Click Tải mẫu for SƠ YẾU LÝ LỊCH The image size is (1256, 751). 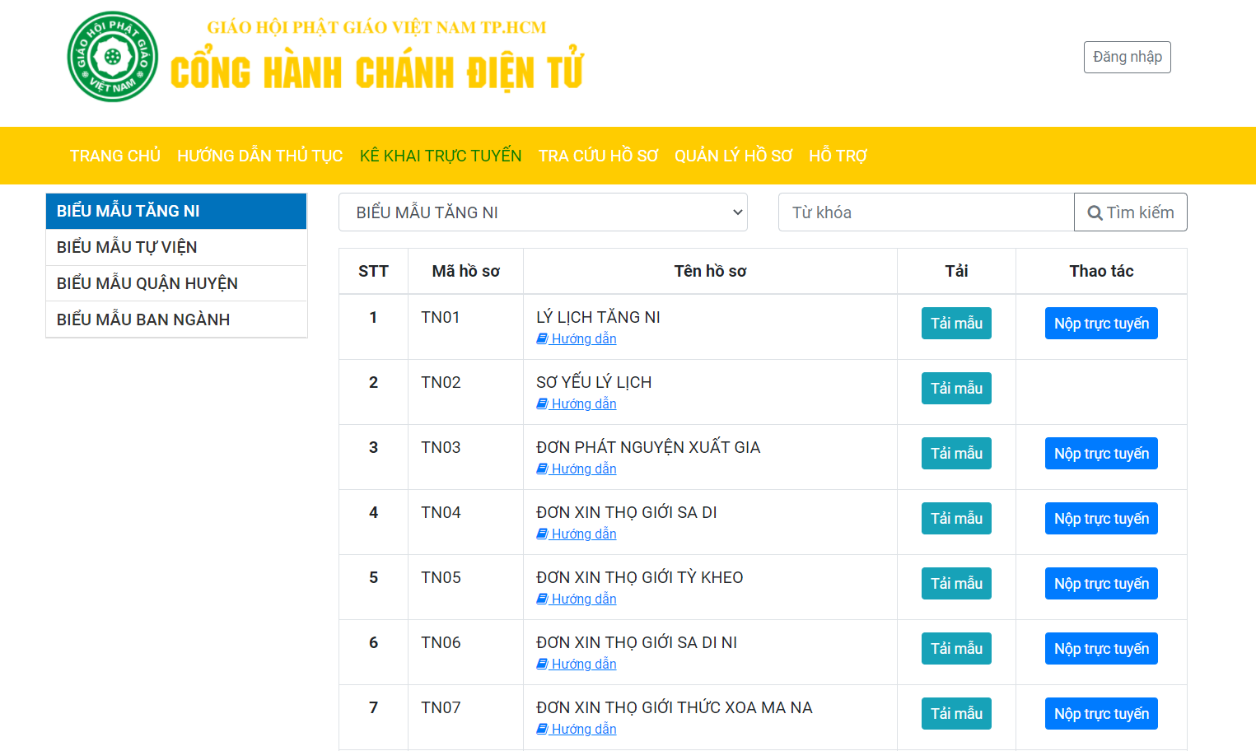pyautogui.click(x=955, y=389)
